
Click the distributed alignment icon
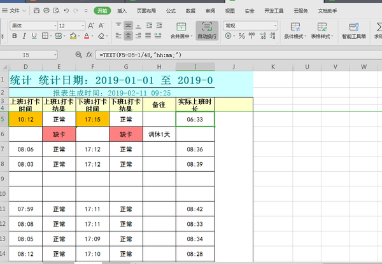pyautogui.click(x=158, y=36)
